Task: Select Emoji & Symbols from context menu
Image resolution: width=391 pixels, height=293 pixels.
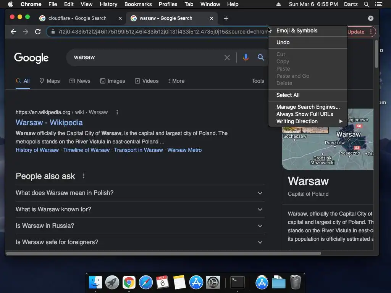Action: (308, 31)
